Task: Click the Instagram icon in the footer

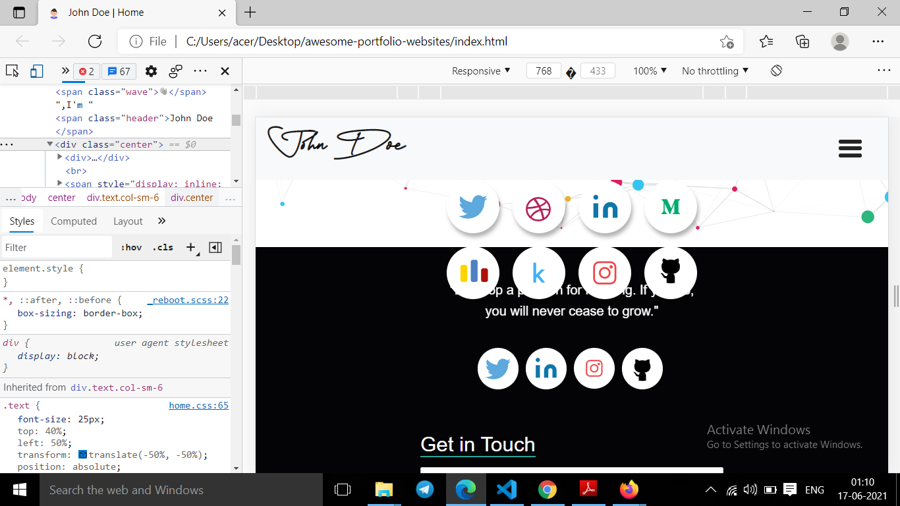Action: pos(594,368)
